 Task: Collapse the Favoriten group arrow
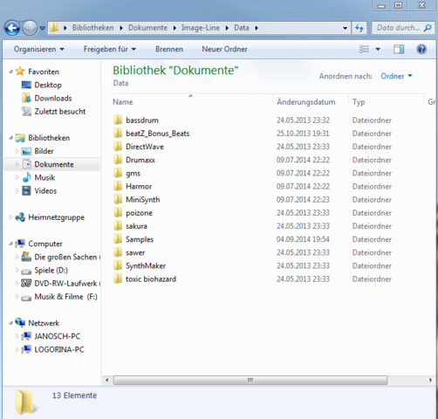(x=11, y=72)
